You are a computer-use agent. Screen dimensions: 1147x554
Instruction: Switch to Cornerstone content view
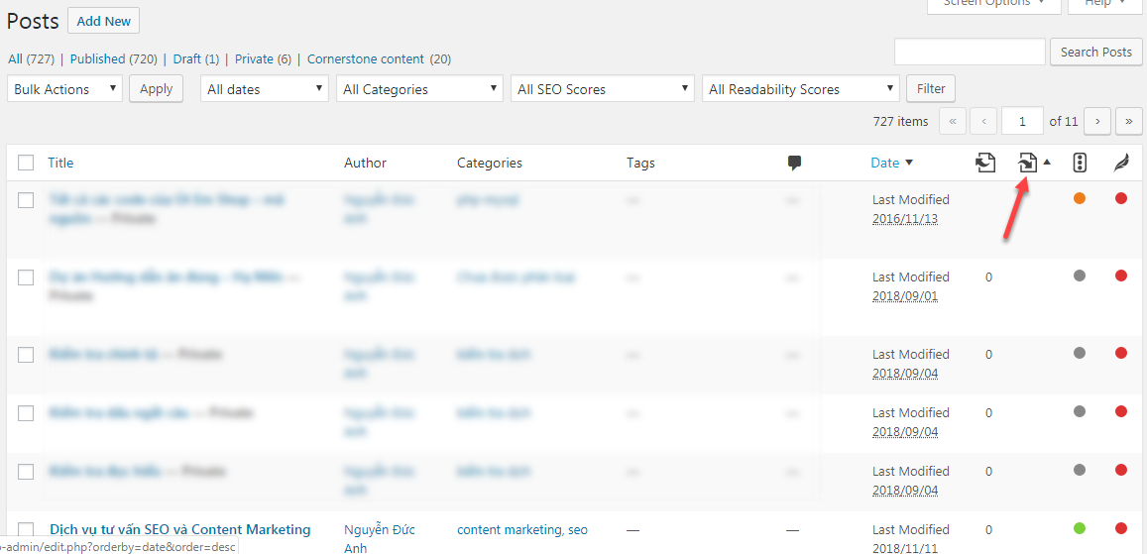point(365,59)
